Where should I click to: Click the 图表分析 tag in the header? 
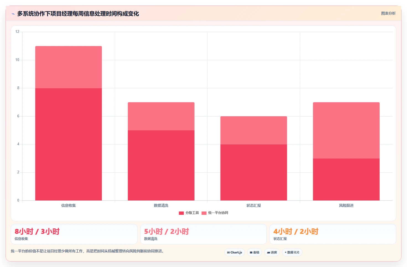click(388, 13)
